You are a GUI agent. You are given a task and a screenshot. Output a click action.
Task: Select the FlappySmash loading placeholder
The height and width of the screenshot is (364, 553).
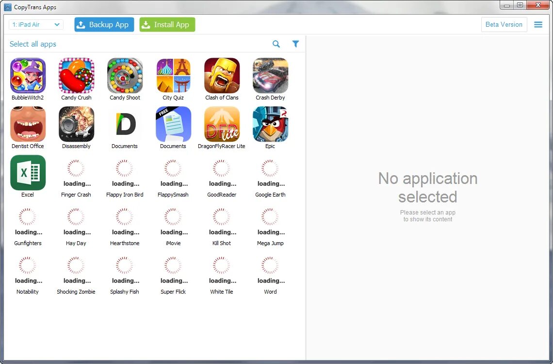(x=173, y=172)
